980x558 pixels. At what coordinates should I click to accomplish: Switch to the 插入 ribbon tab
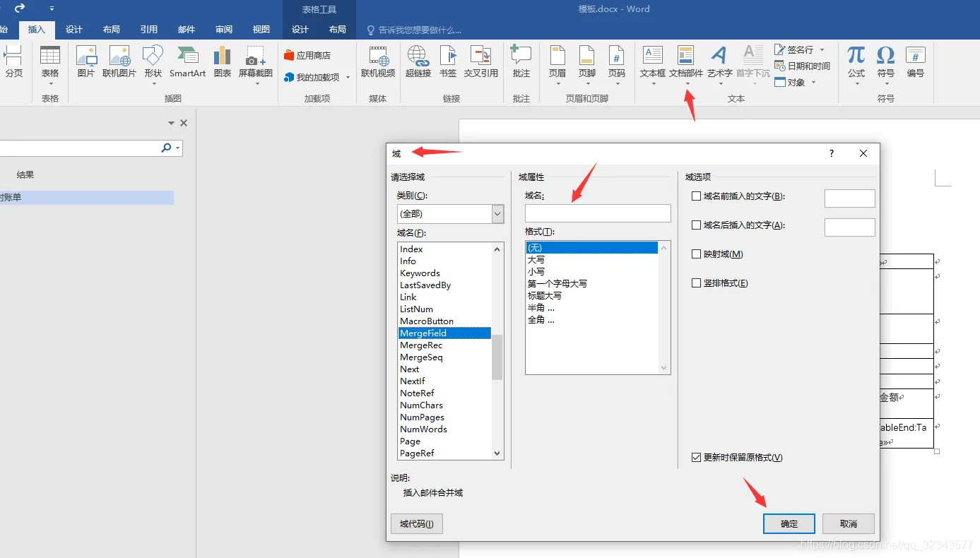point(37,30)
